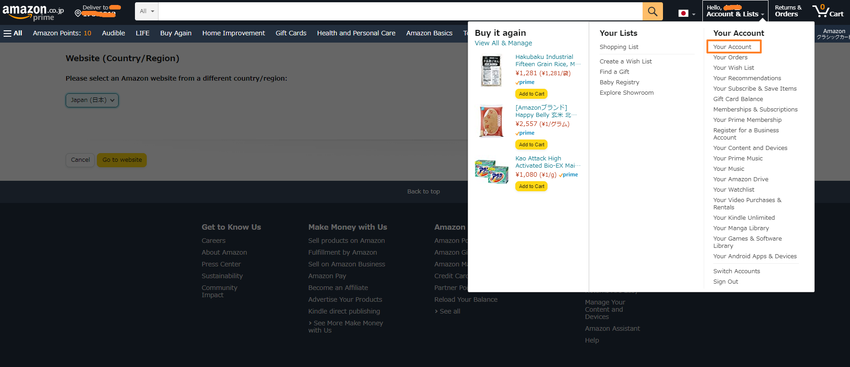Open Your Amazon Drive

click(740, 179)
